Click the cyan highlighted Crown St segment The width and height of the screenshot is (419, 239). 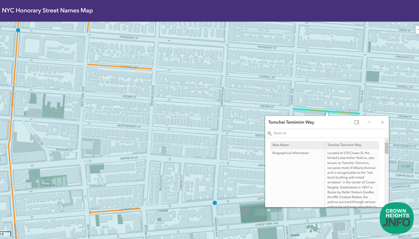point(309,110)
